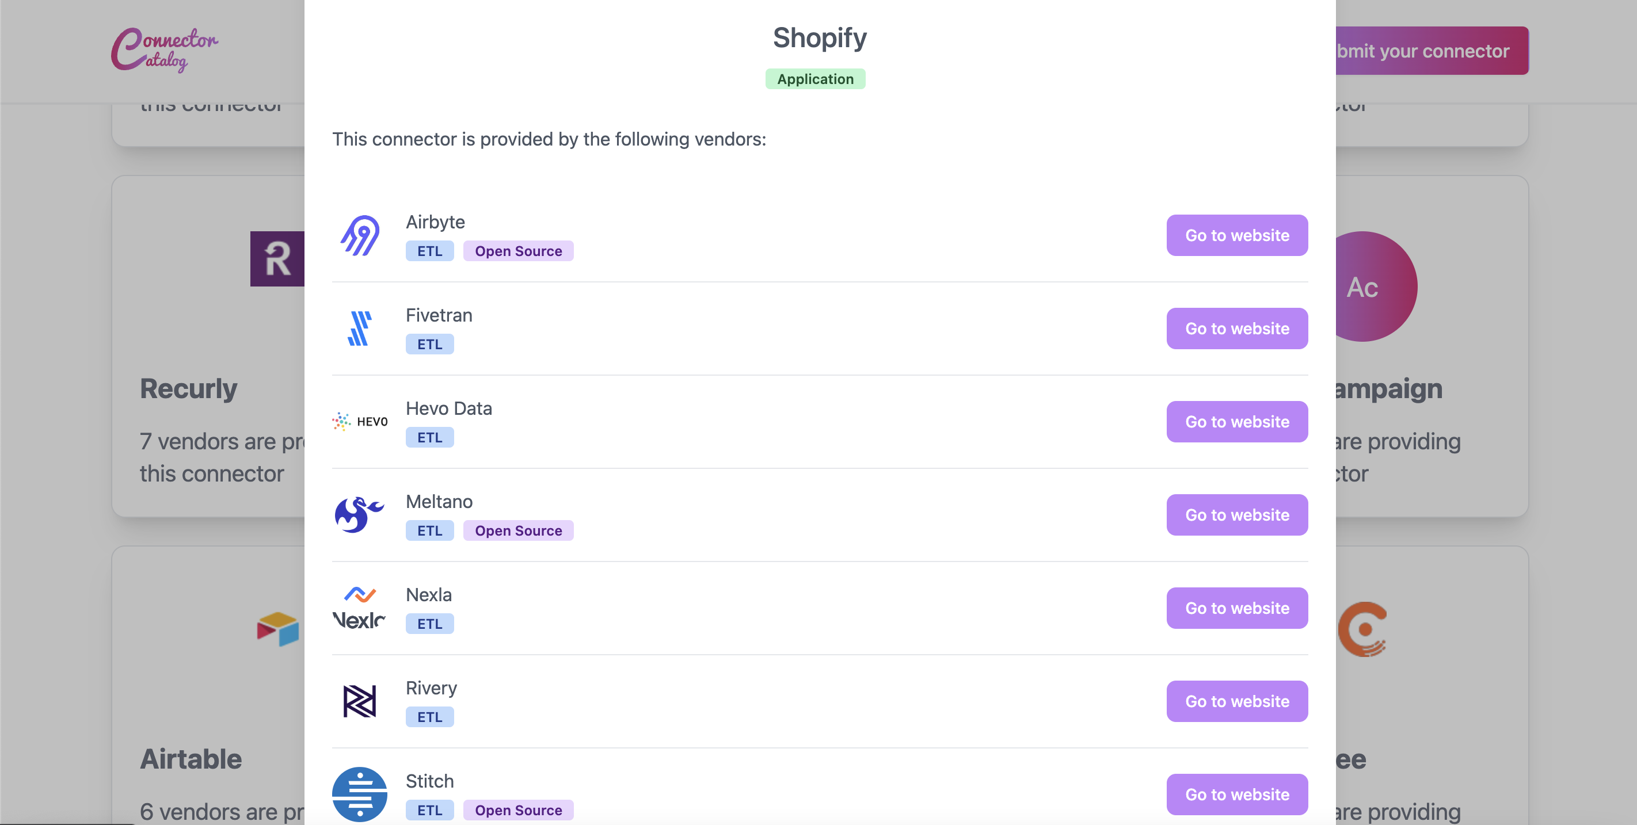Open Hevo Data's Go to website button

click(x=1236, y=421)
